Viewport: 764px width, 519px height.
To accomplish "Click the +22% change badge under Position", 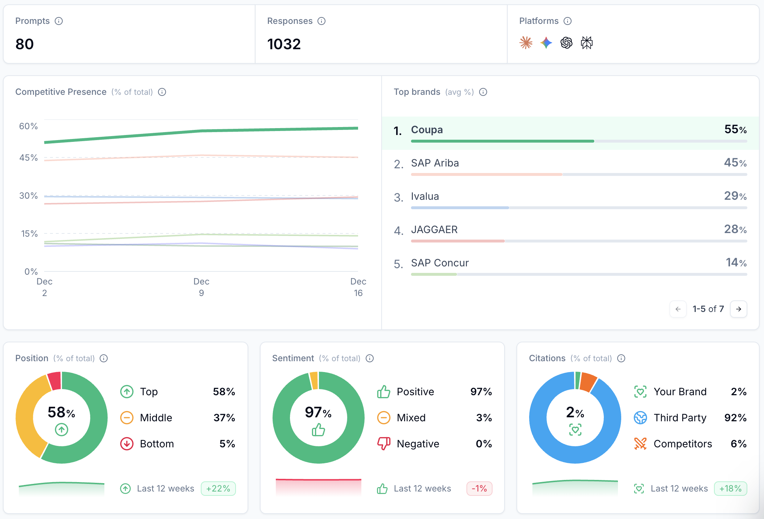I will (218, 488).
